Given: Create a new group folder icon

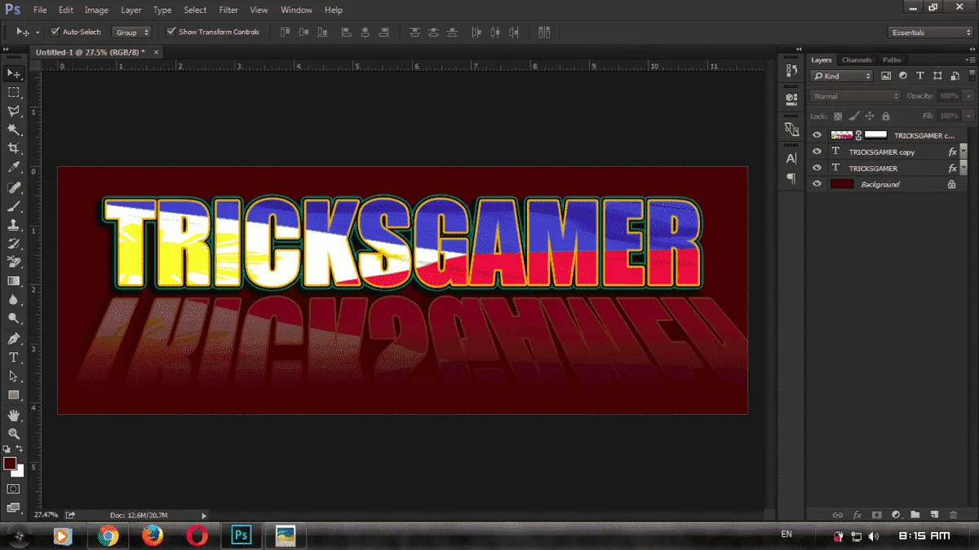Looking at the screenshot, I should 915,515.
